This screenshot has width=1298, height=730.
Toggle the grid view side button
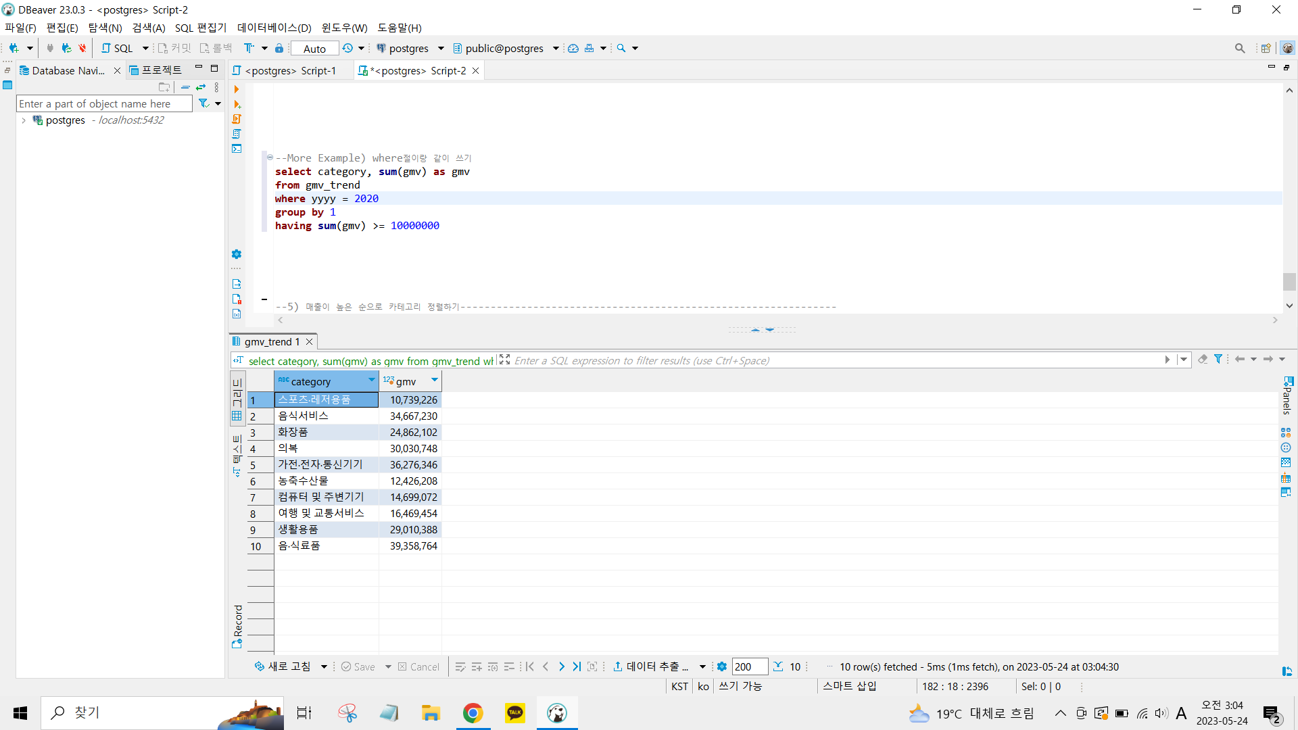coord(237,399)
